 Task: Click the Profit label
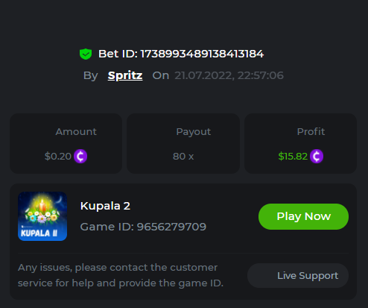(x=311, y=131)
